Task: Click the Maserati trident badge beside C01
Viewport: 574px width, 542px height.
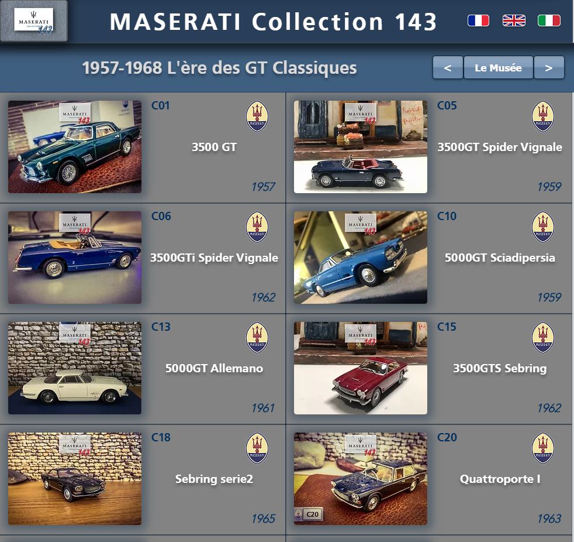Action: (257, 116)
